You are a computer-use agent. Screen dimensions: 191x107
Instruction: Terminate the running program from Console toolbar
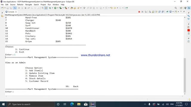tap(139, 12)
